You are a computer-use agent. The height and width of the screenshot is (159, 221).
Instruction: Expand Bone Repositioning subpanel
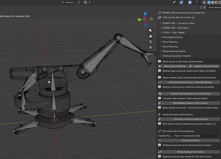tap(172, 37)
